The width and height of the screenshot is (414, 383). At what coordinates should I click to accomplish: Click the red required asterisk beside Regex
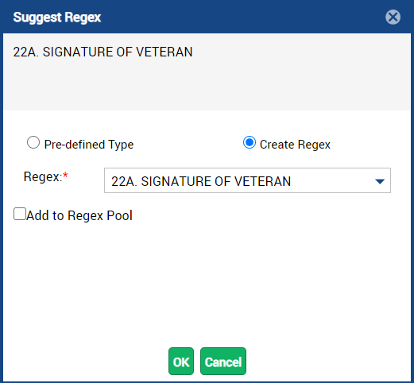click(x=65, y=175)
